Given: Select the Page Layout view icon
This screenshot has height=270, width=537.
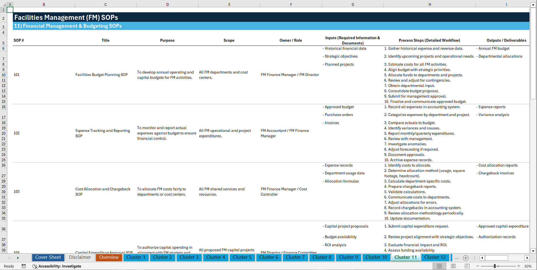Looking at the screenshot, I should [x=453, y=266].
